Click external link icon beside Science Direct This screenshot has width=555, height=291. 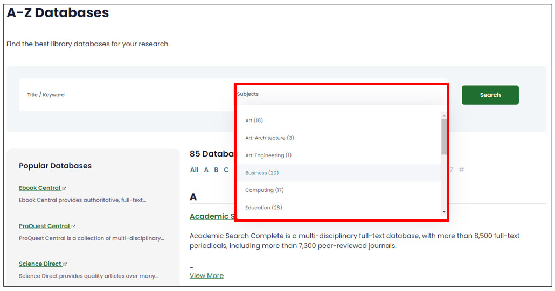click(65, 264)
